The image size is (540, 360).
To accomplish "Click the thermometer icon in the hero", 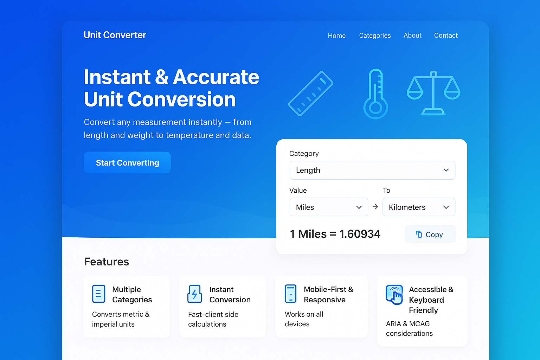I will click(x=375, y=94).
